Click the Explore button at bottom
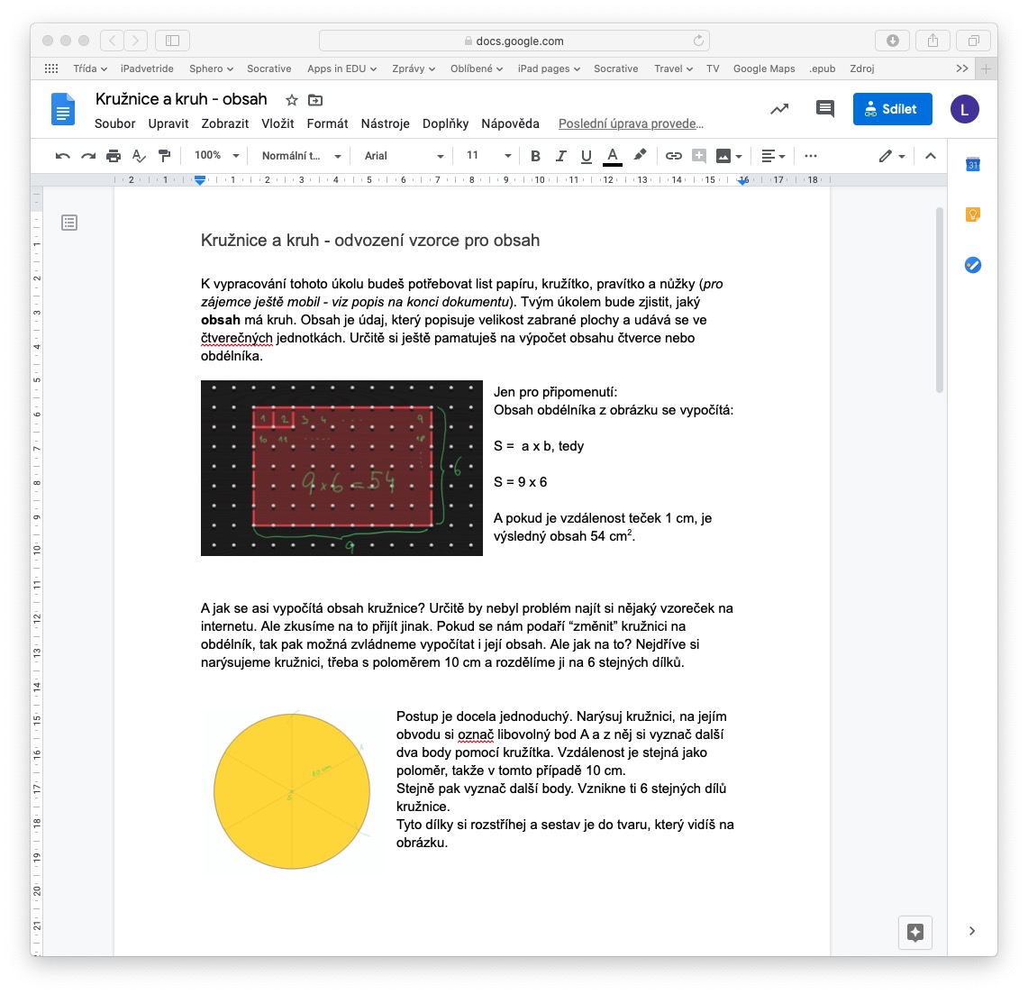 click(x=915, y=932)
